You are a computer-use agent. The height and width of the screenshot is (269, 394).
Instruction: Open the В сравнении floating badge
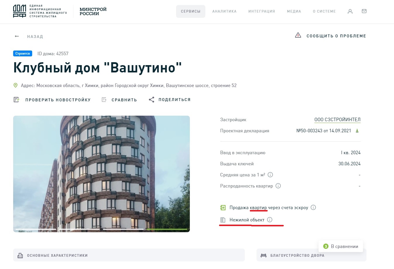pyautogui.click(x=341, y=246)
